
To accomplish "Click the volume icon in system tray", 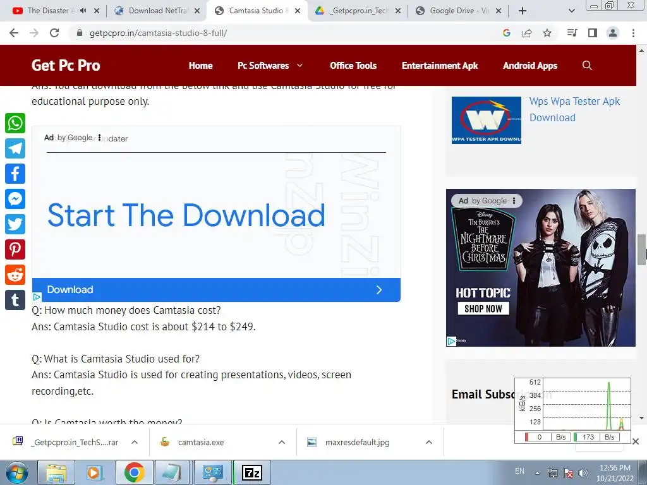I will click(583, 473).
